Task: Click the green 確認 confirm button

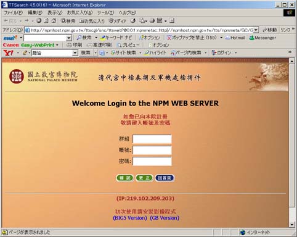Action: 124,178
